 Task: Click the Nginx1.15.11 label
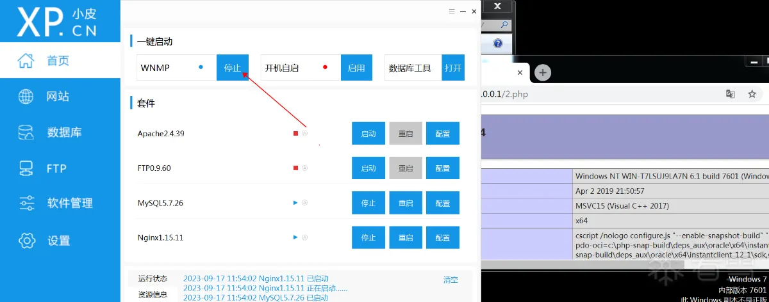[x=160, y=237]
